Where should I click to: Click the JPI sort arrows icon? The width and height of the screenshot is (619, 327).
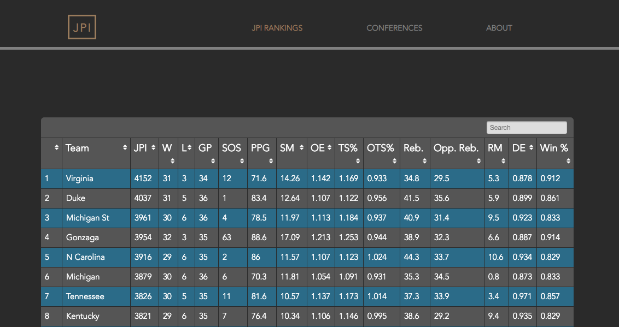(152, 148)
